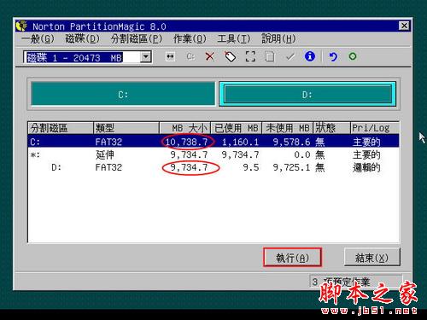Click the 9,725.1 unused MB cell
Viewport: 427px width, 320px height.
[x=291, y=167]
